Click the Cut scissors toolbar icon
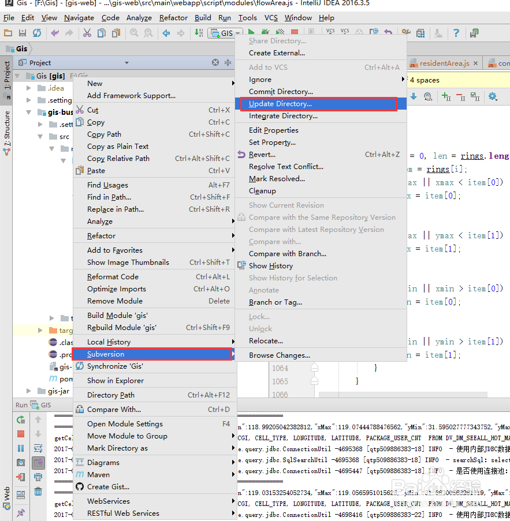Viewport: 510px width, 521px height. (87, 33)
